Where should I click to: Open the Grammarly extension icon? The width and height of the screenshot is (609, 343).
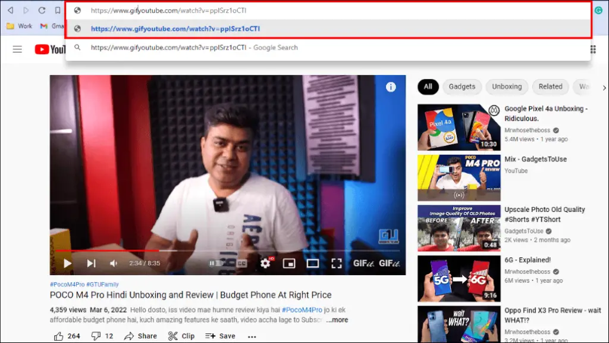tap(598, 11)
